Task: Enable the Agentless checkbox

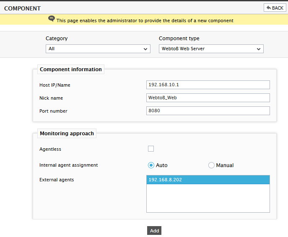Action: [x=151, y=149]
